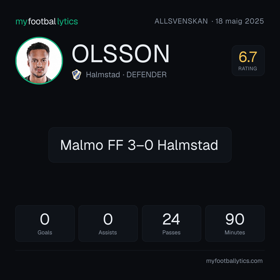
Task: Open the Olsson player portrait
Action: pos(39,60)
